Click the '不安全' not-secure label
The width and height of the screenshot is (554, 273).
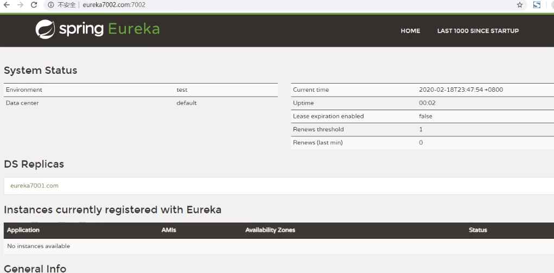(x=66, y=5)
